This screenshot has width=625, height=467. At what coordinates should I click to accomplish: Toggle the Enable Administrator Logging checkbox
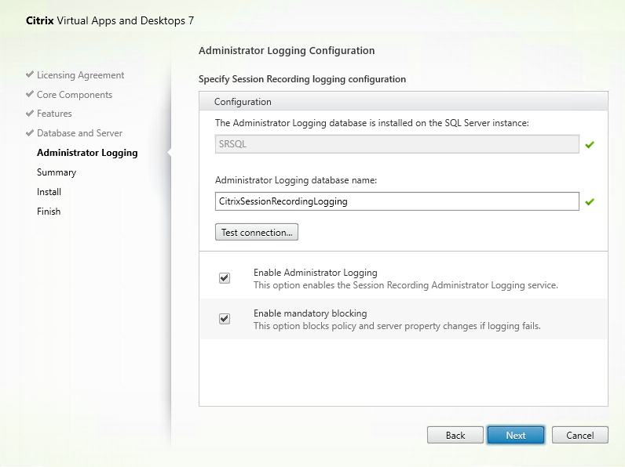pos(225,278)
